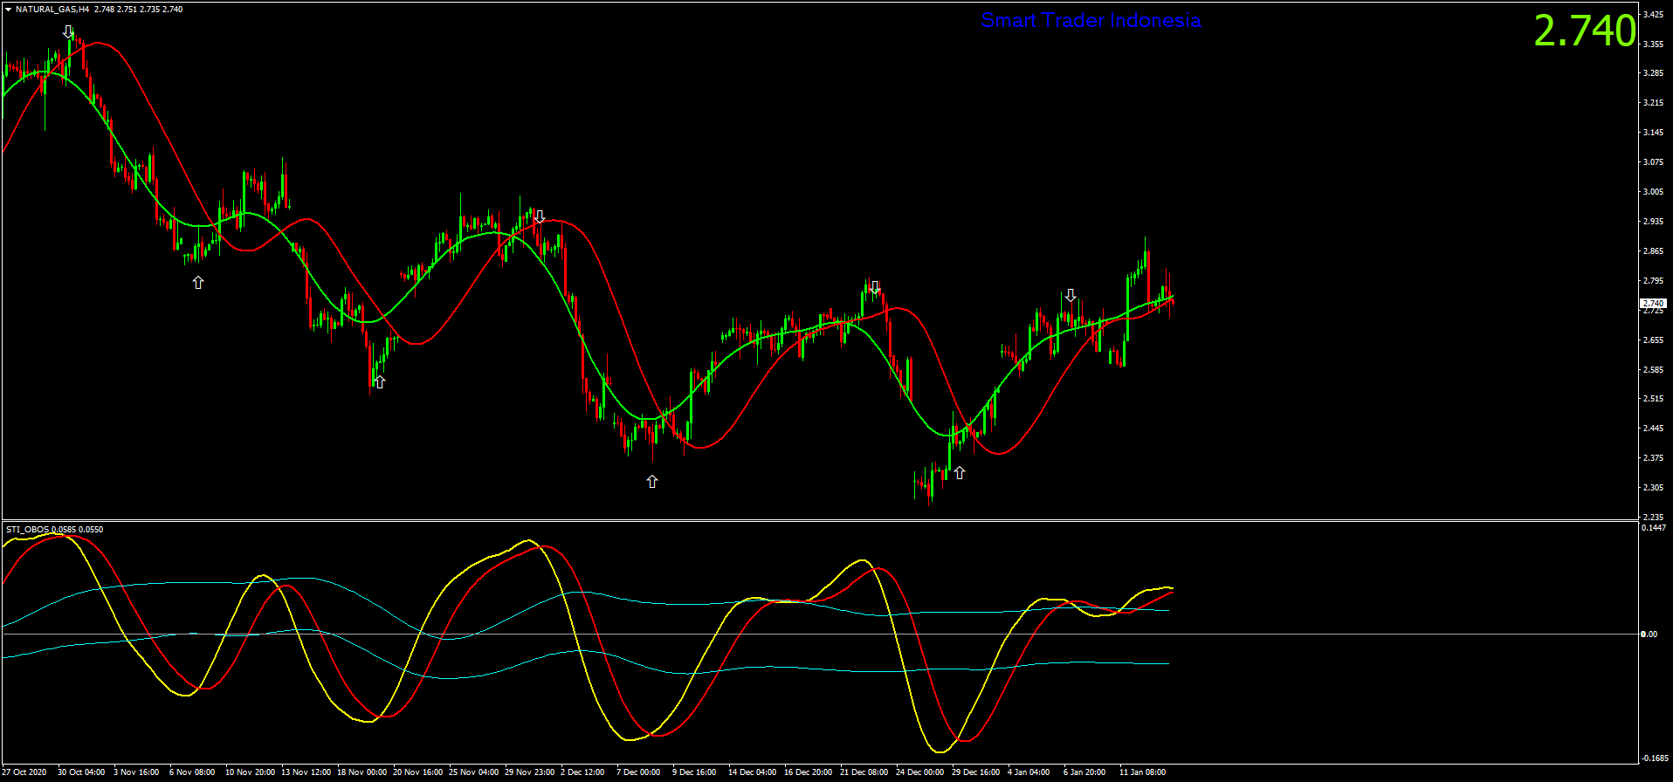This screenshot has width=1673, height=782.
Task: Click the 3.005 level on the price scale
Action: click(1652, 191)
